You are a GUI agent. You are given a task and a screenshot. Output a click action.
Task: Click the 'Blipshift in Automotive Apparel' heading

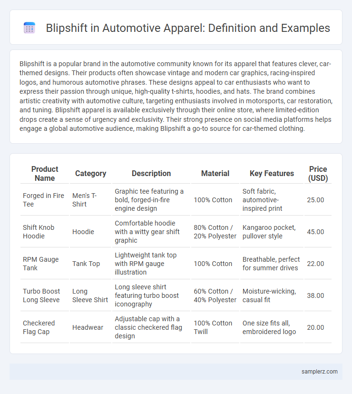click(188, 28)
